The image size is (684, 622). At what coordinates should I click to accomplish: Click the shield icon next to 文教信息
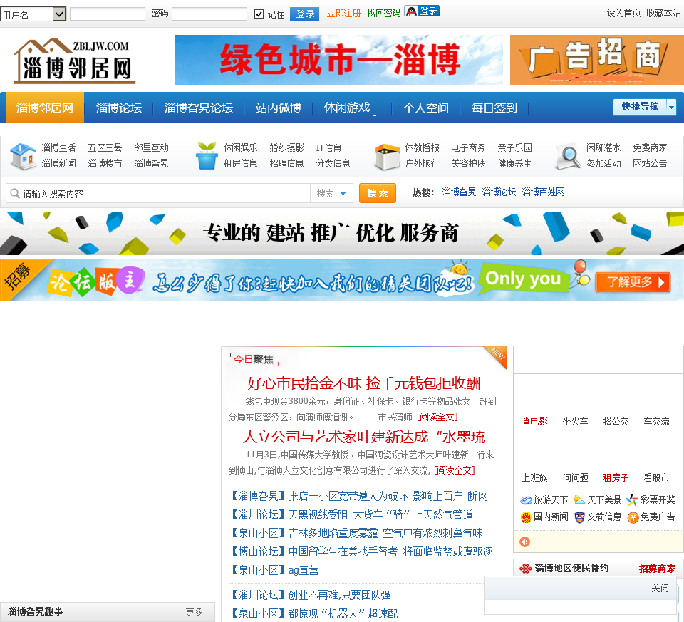pyautogui.click(x=579, y=517)
